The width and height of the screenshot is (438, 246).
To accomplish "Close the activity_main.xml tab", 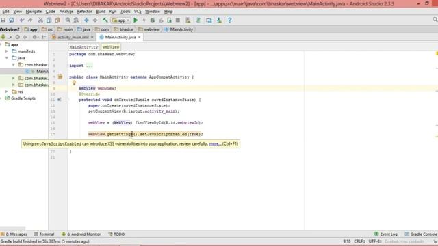I will tap(92, 37).
